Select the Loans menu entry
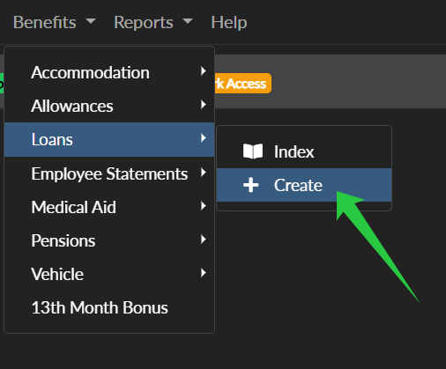446x369 pixels. click(109, 139)
